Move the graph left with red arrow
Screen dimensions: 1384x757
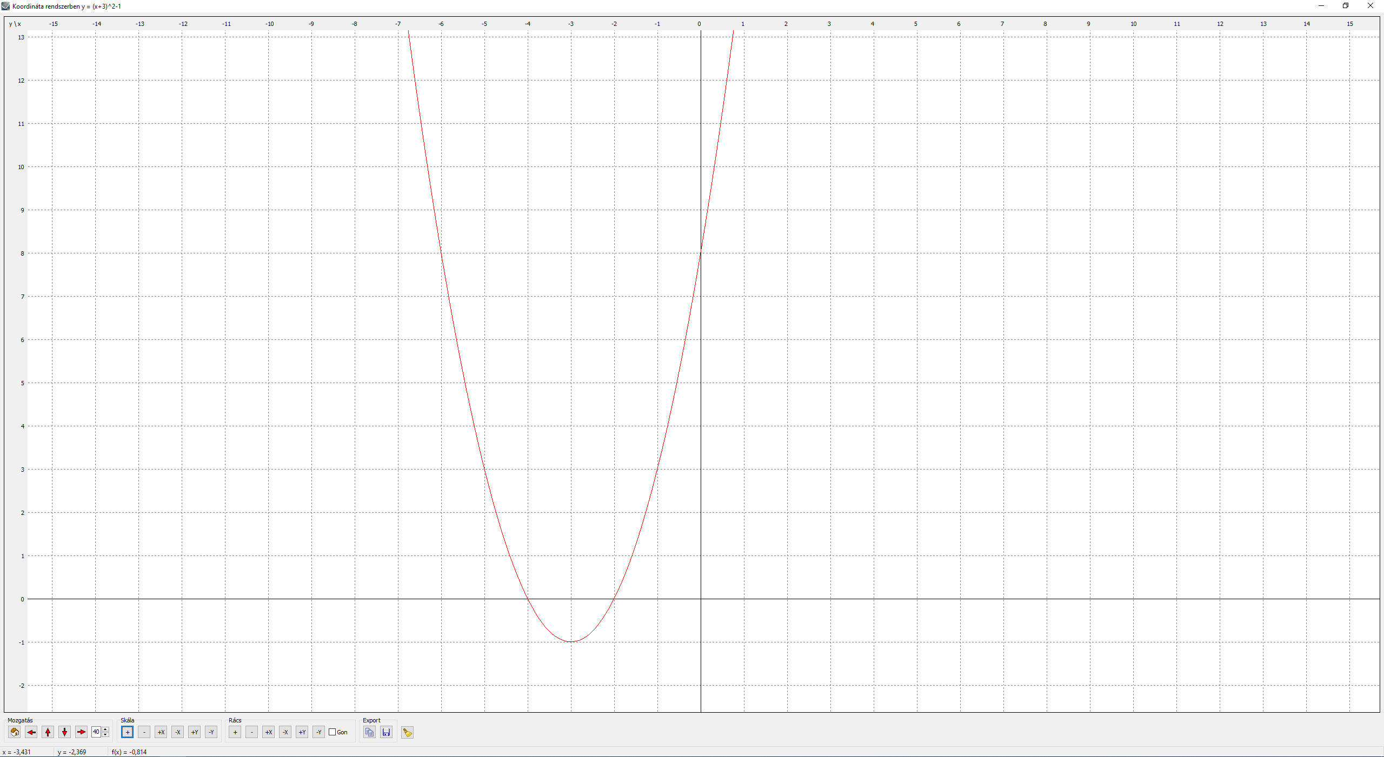click(x=31, y=732)
